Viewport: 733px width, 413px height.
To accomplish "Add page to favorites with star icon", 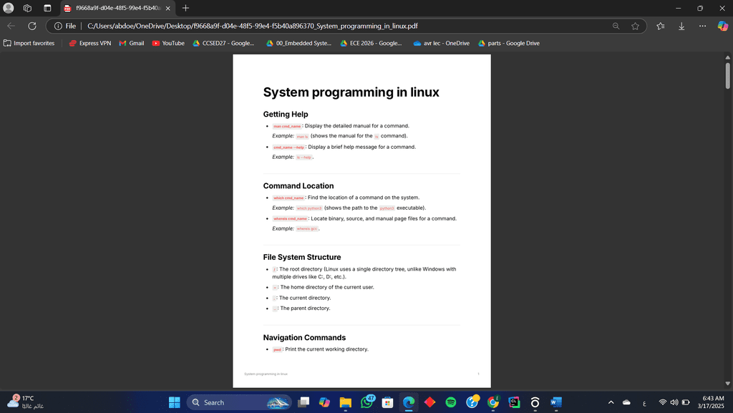I will tap(635, 26).
